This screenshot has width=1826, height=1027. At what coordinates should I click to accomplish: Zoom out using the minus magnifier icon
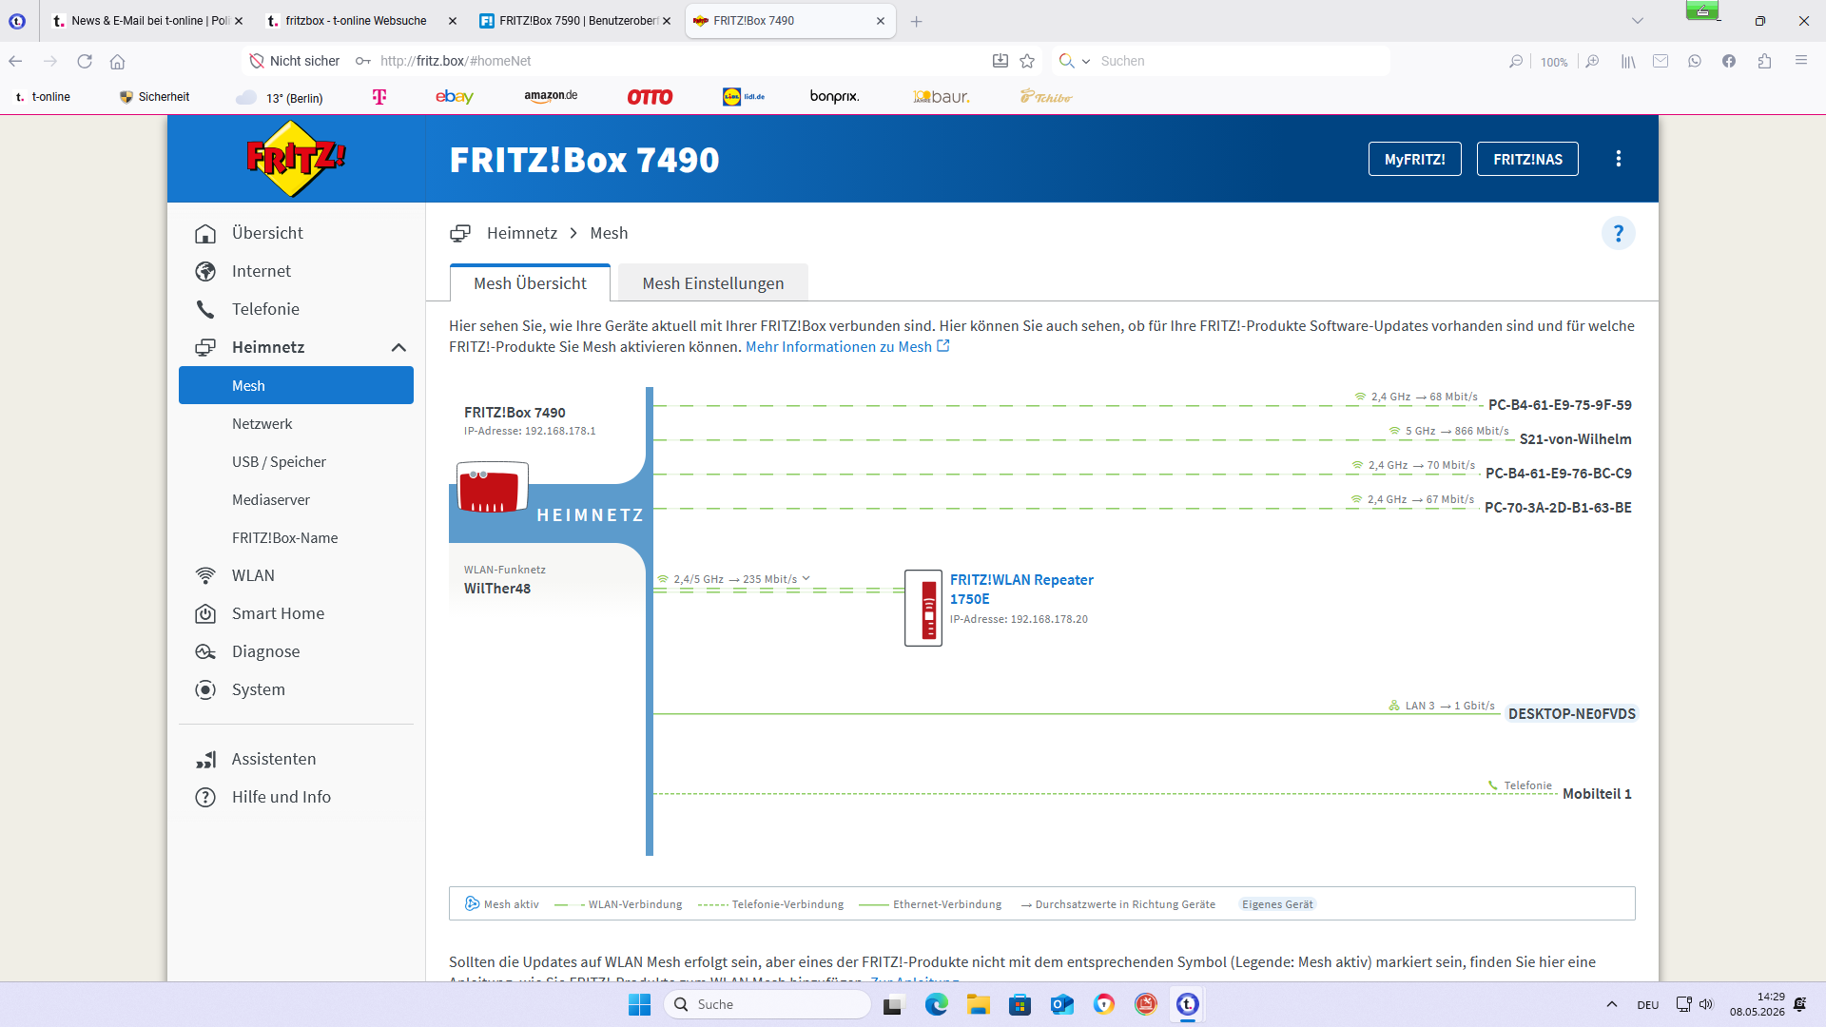1516,61
